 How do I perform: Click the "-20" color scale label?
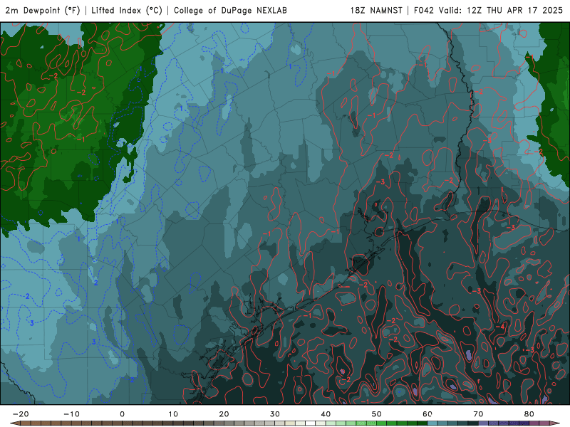(21, 414)
